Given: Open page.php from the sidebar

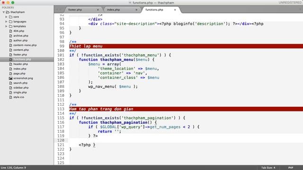Looking at the screenshot, I should pyautogui.click(x=19, y=74).
